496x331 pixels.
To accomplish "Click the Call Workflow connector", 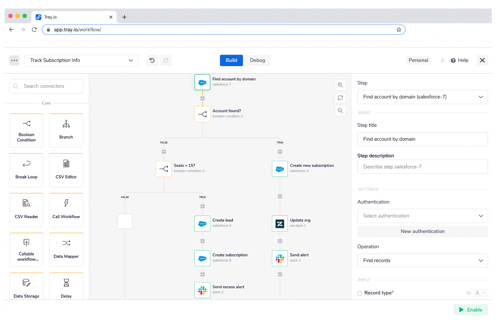I will coord(66,210).
